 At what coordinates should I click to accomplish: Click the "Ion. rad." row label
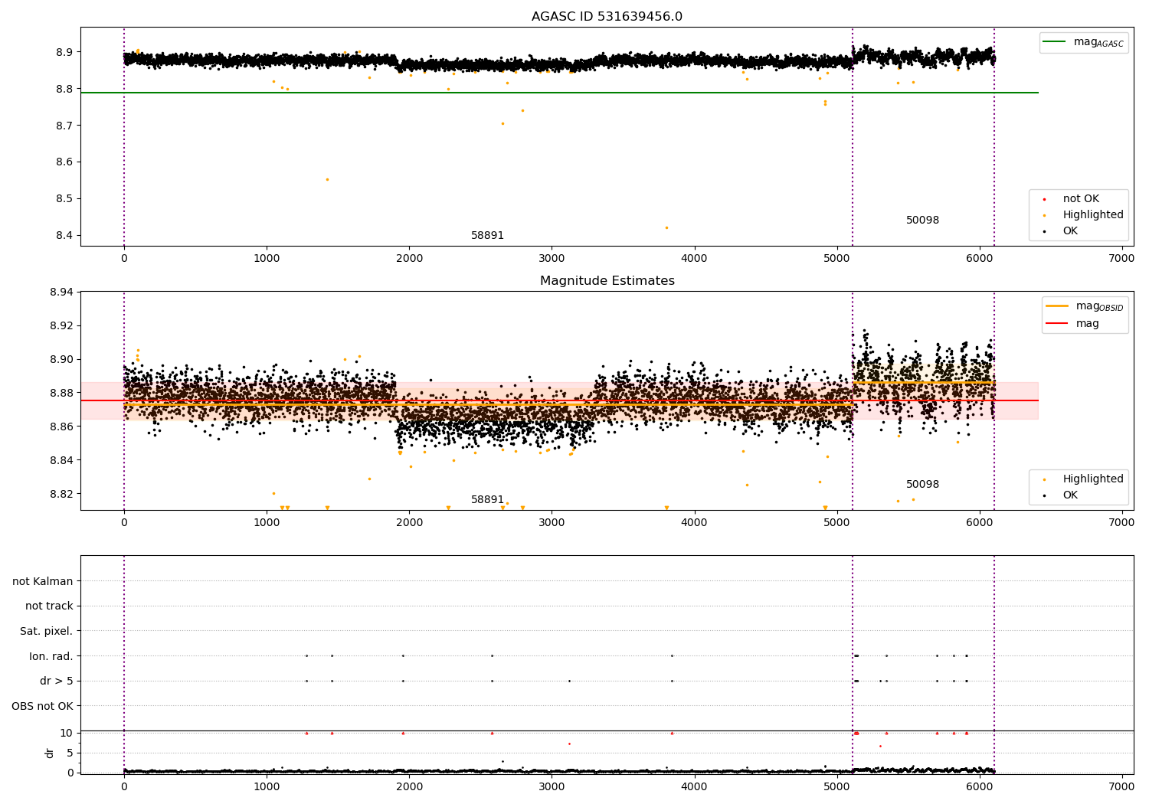51,656
